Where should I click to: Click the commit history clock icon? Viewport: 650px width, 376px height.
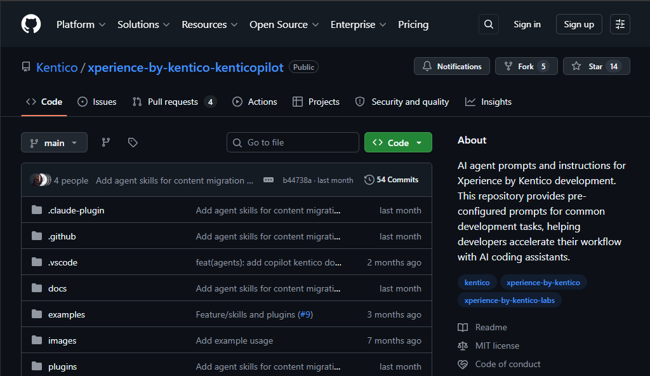[369, 180]
